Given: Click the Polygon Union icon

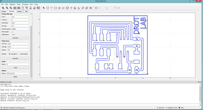Looking at the screenshot, I should 67,8.
